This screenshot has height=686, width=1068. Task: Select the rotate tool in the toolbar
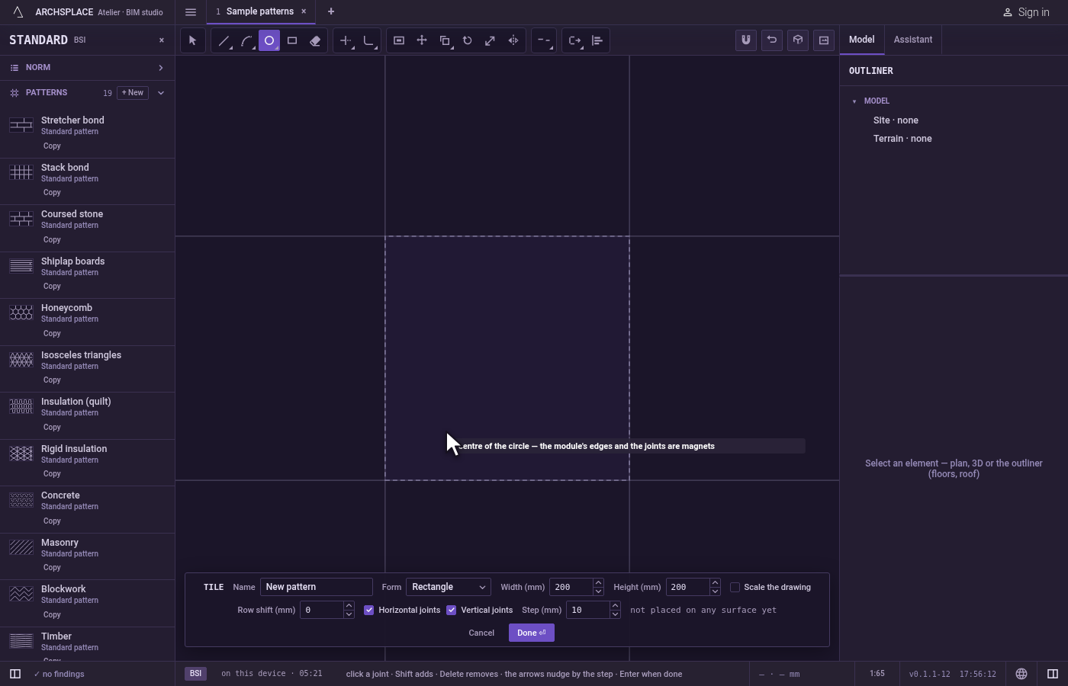pos(468,40)
